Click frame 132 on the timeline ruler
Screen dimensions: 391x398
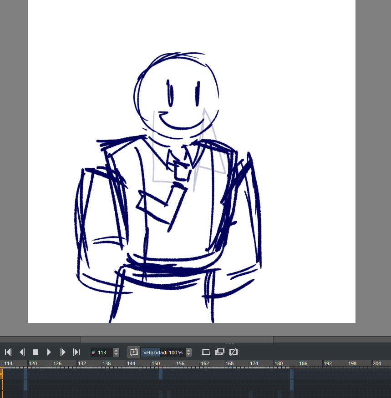[x=82, y=363]
